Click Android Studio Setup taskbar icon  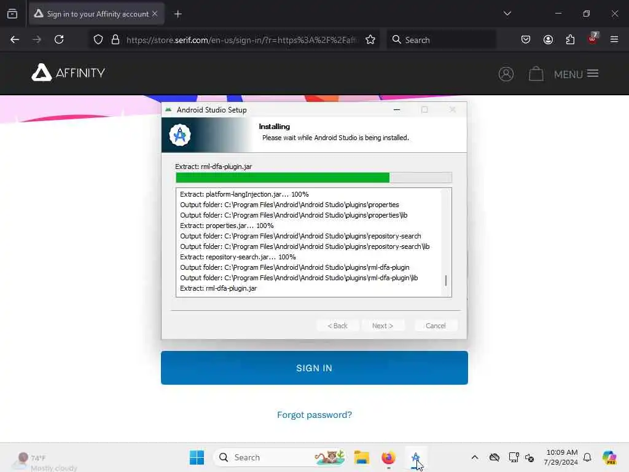[415, 457]
